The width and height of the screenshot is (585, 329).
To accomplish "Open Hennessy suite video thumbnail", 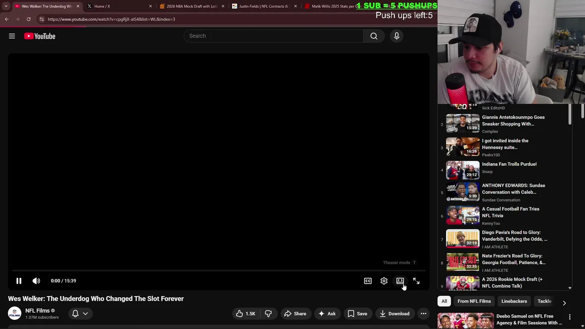I will point(463,147).
